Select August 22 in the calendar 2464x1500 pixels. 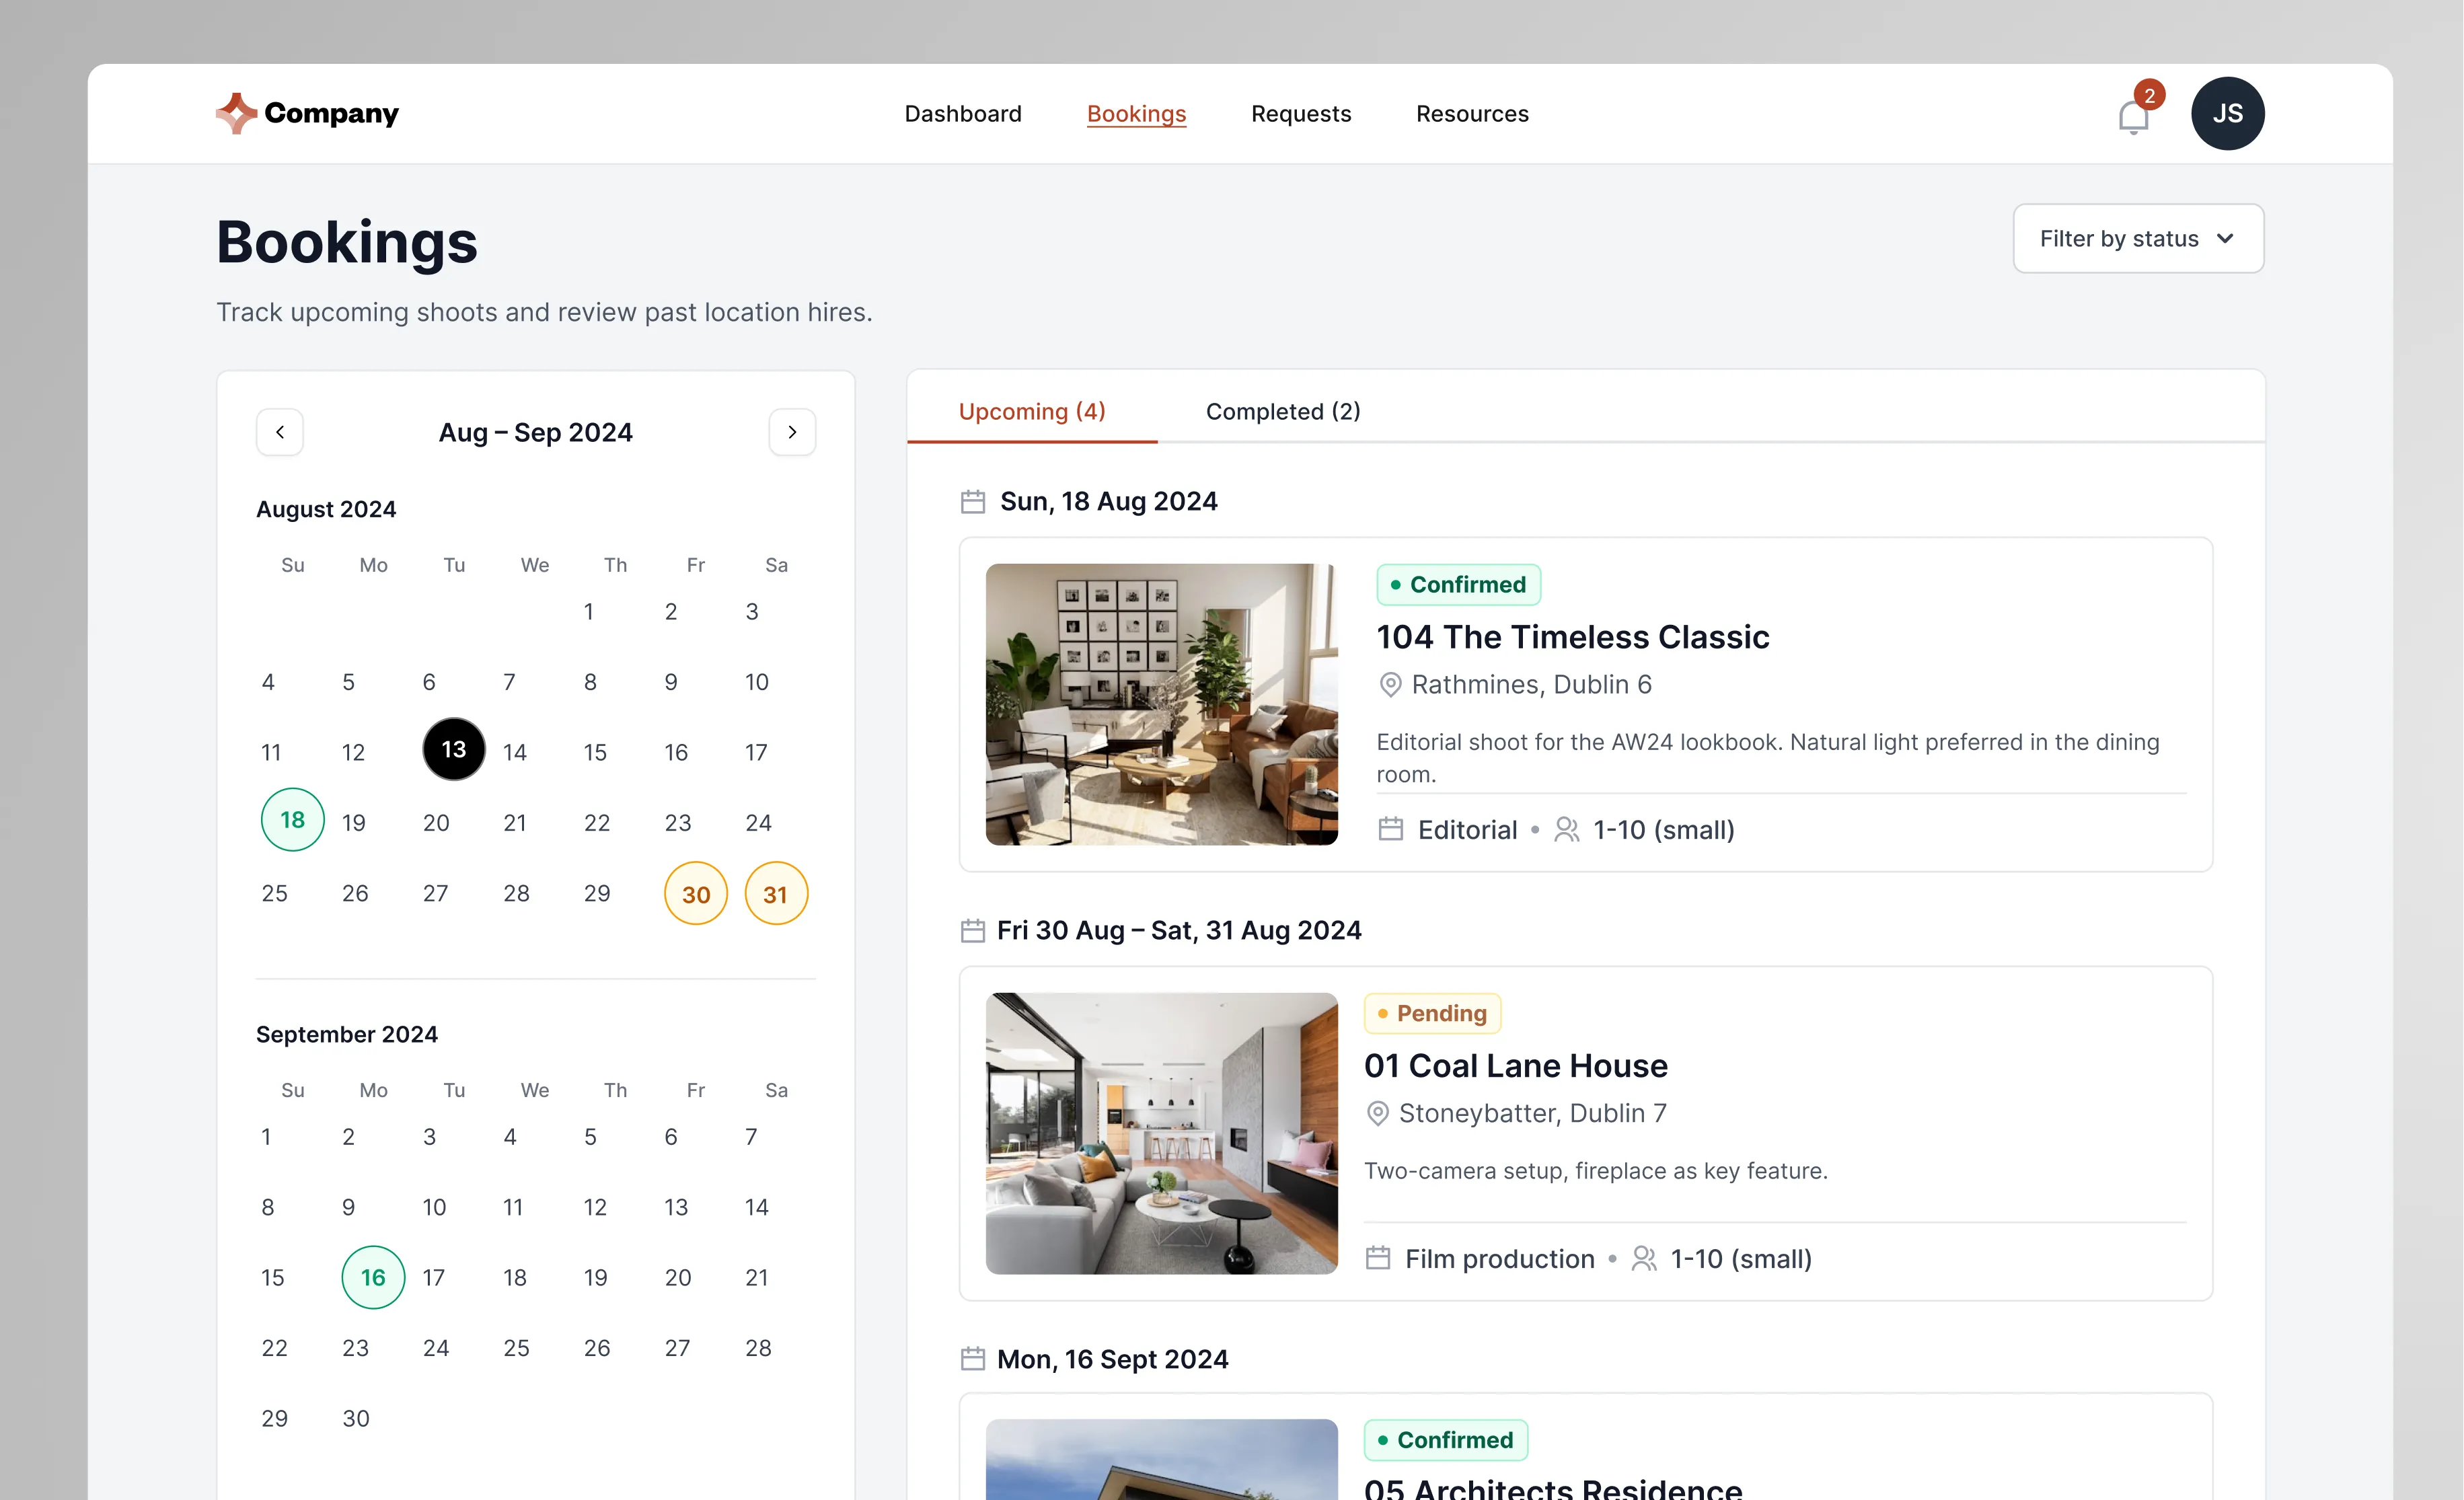click(x=596, y=822)
